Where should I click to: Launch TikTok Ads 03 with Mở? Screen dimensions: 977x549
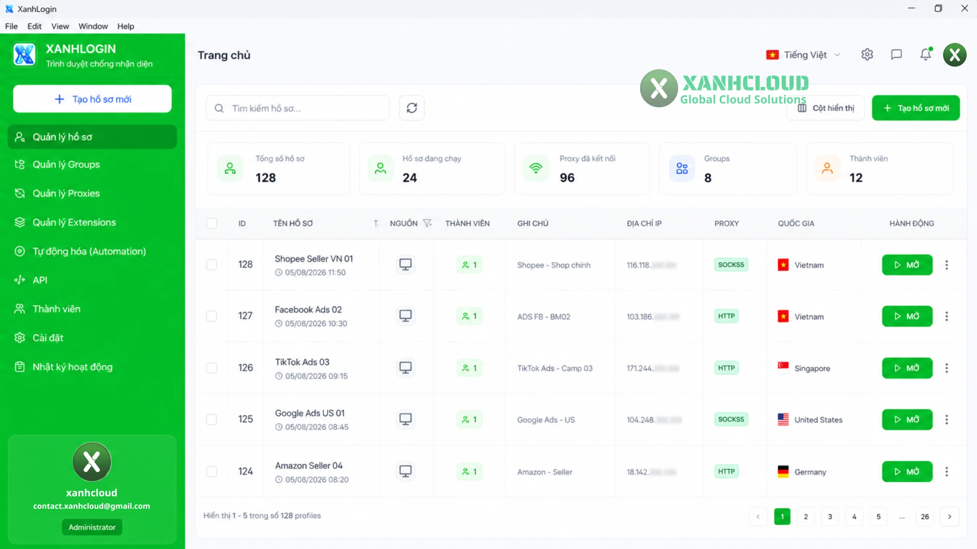[x=907, y=368]
